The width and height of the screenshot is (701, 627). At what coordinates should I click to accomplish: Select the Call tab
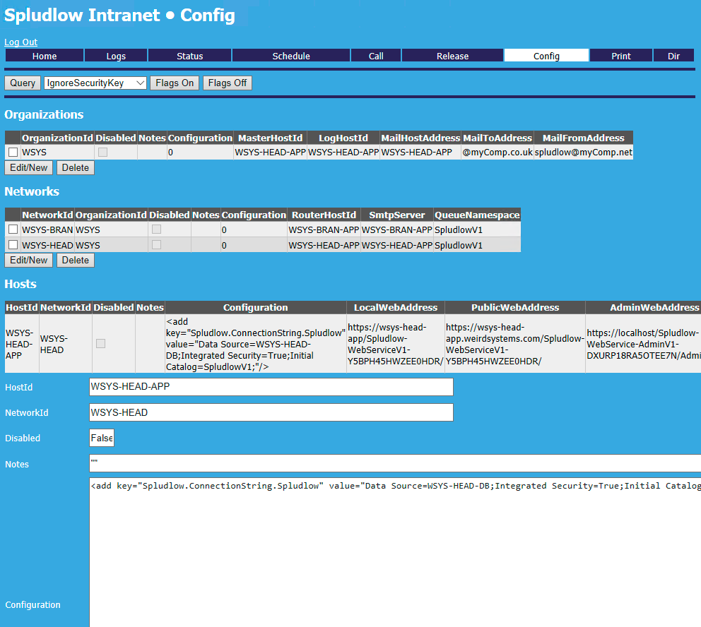[x=376, y=56]
